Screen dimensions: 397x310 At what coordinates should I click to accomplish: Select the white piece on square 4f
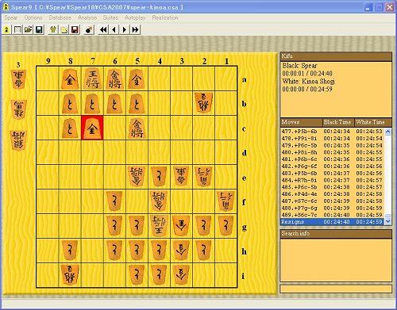pyautogui.click(x=159, y=201)
